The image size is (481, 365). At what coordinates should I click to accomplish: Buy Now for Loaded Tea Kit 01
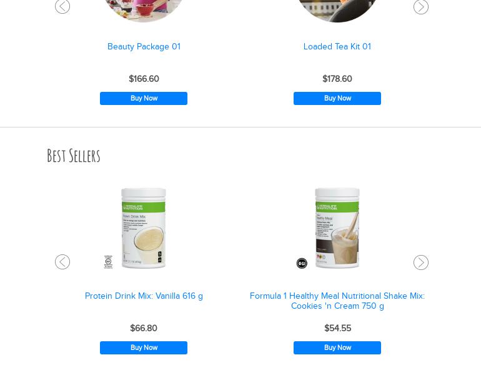point(337,98)
